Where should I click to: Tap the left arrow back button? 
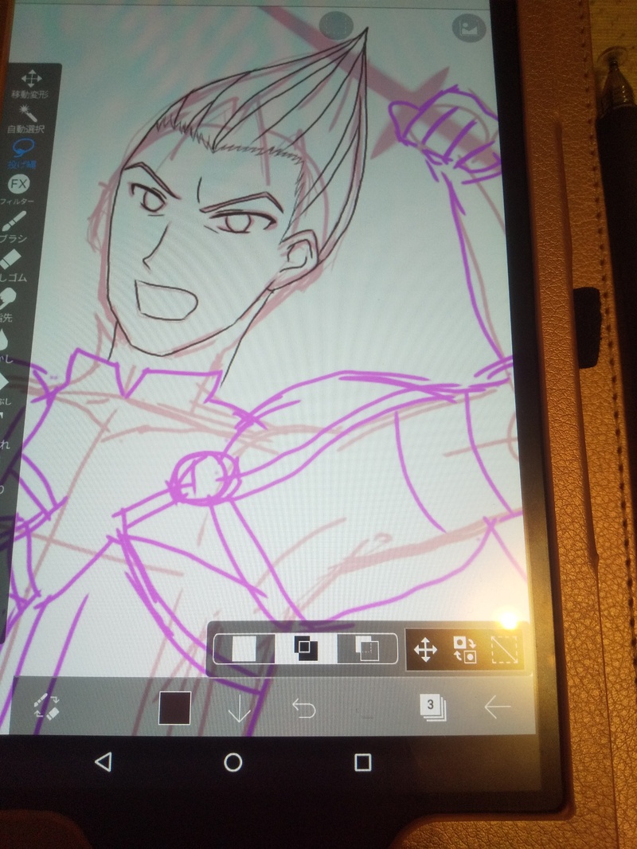click(x=497, y=707)
